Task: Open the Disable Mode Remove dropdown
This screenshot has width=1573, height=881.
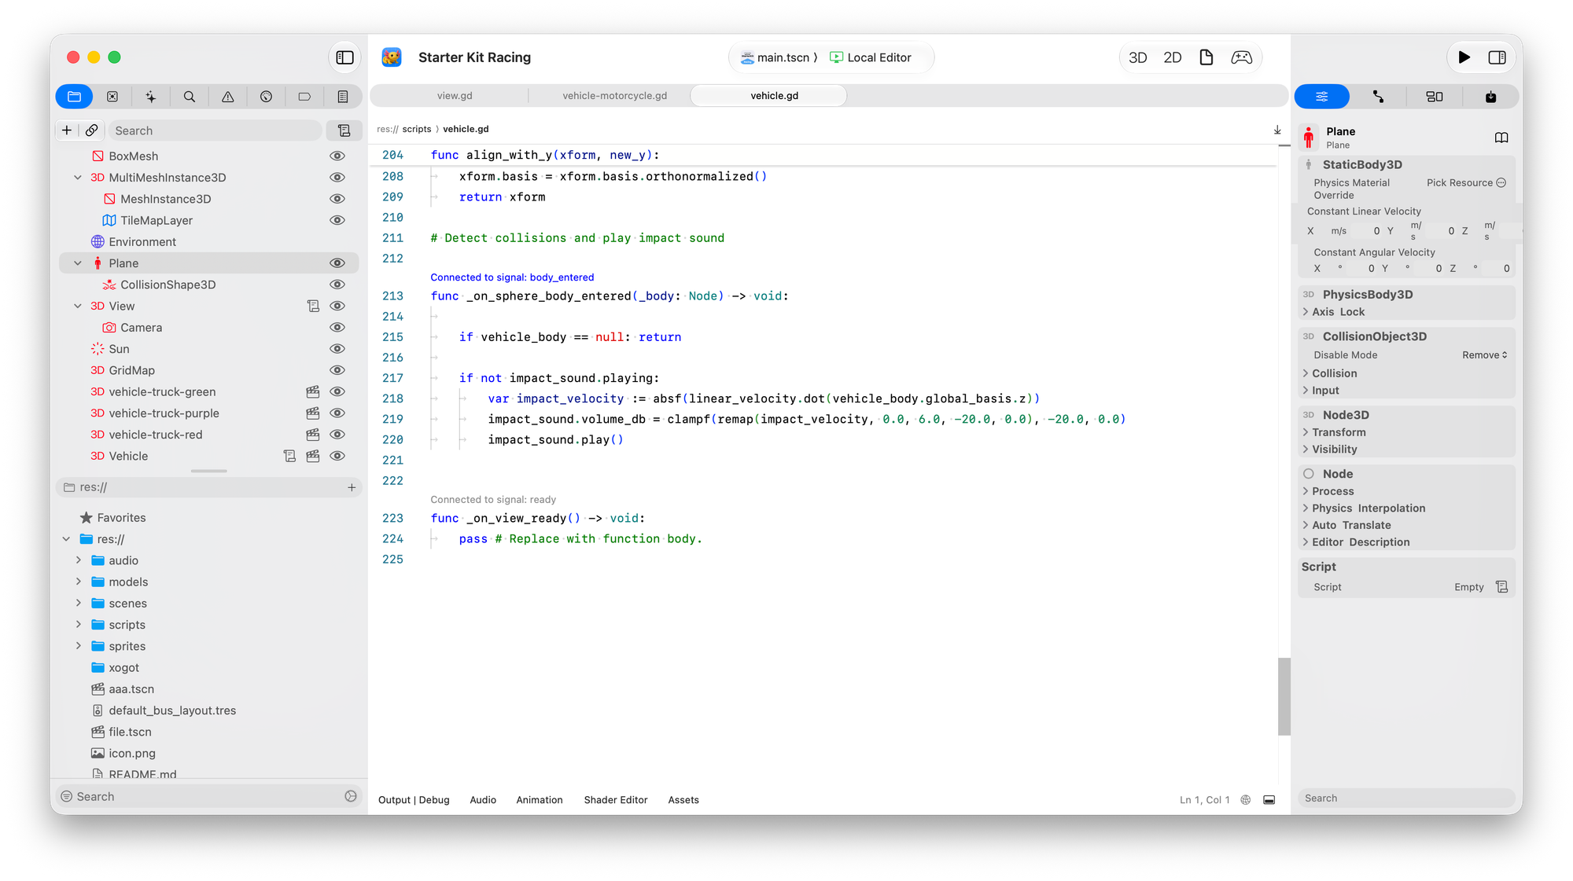Action: [1485, 355]
